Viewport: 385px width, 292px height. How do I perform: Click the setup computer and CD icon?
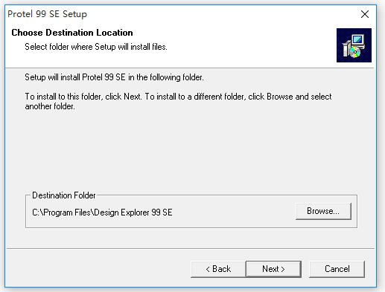pos(354,45)
